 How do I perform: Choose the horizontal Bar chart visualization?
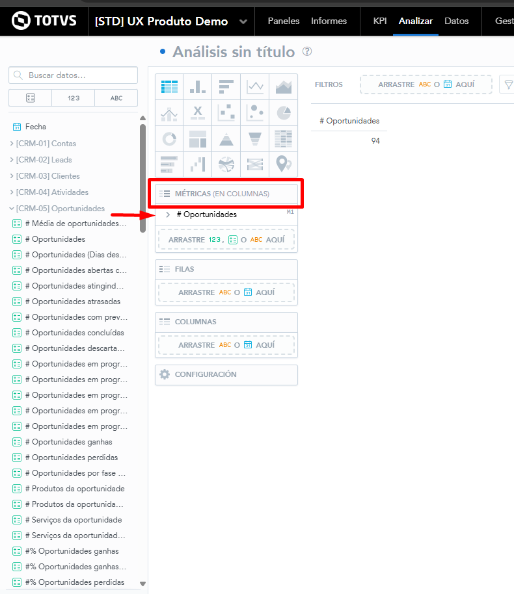pyautogui.click(x=226, y=86)
